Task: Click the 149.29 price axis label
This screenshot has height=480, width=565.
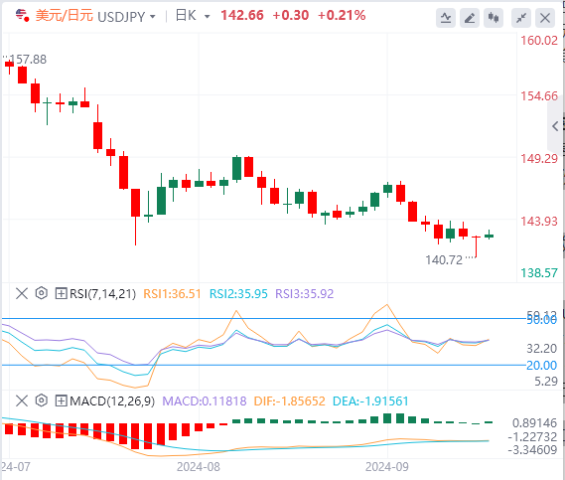Action: coord(539,159)
